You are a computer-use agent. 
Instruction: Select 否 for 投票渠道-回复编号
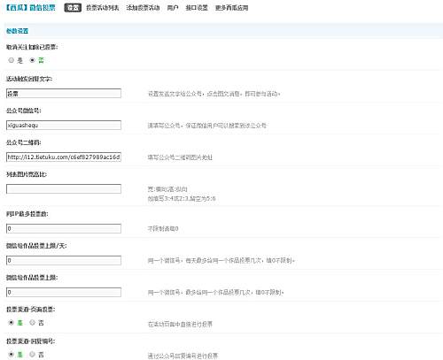click(x=33, y=354)
